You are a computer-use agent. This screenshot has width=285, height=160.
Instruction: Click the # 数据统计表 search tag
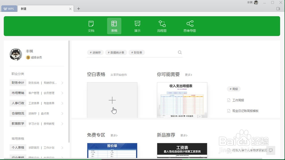tap(116, 53)
